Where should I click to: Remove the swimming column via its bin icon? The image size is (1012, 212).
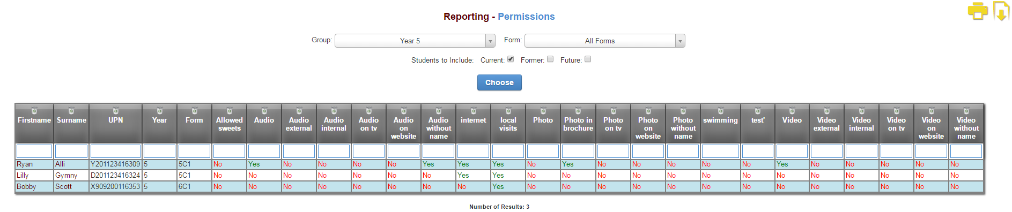coord(721,111)
